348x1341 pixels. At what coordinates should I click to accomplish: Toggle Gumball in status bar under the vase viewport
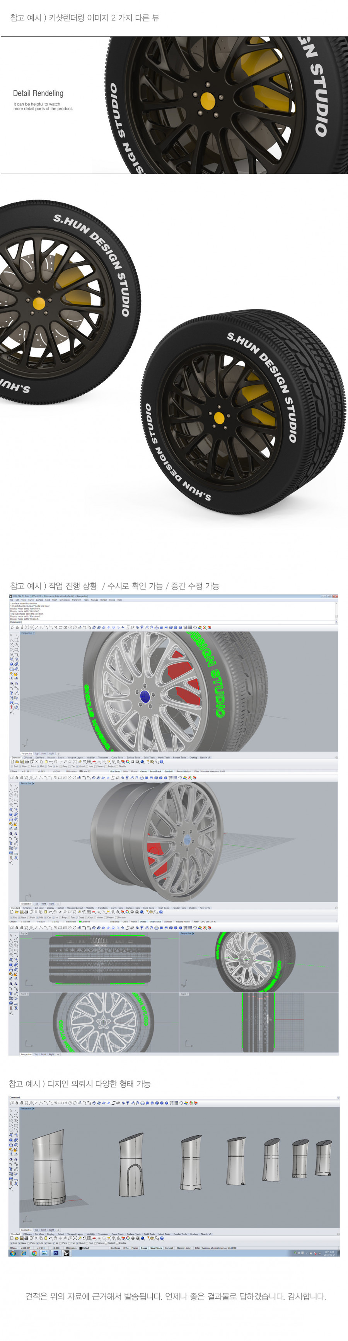pos(169,1248)
